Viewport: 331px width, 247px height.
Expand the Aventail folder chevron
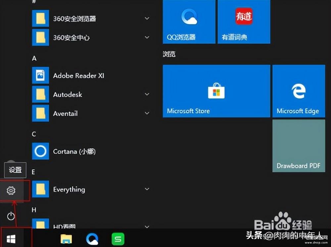pyautogui.click(x=147, y=113)
